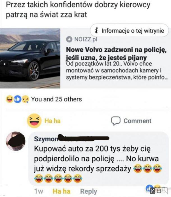Open Szymon's blacked-out profile picture
The width and height of the screenshot is (171, 197).
16,141
